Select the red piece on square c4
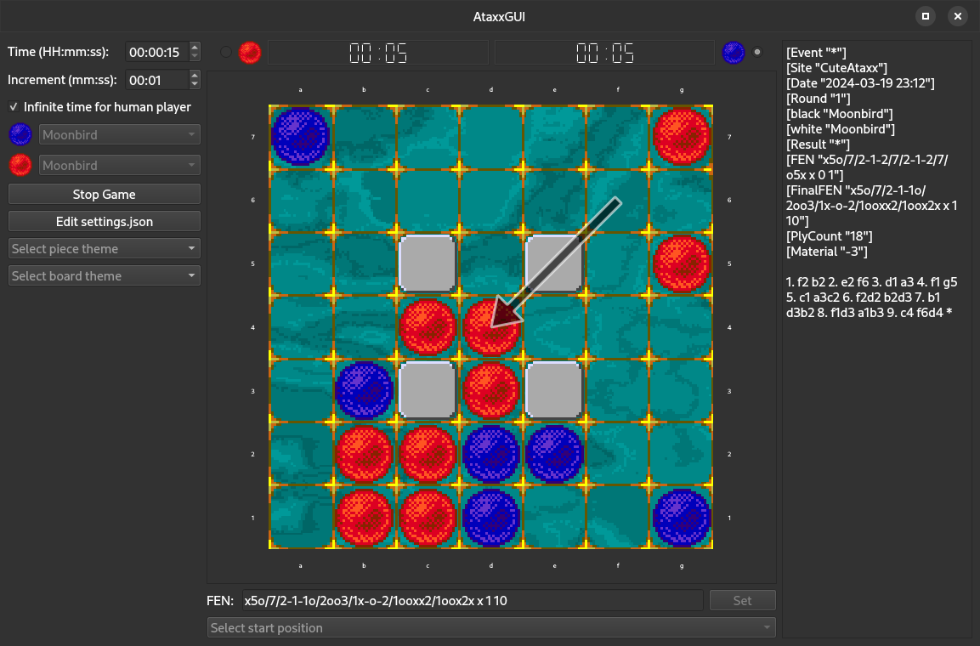 coord(428,327)
